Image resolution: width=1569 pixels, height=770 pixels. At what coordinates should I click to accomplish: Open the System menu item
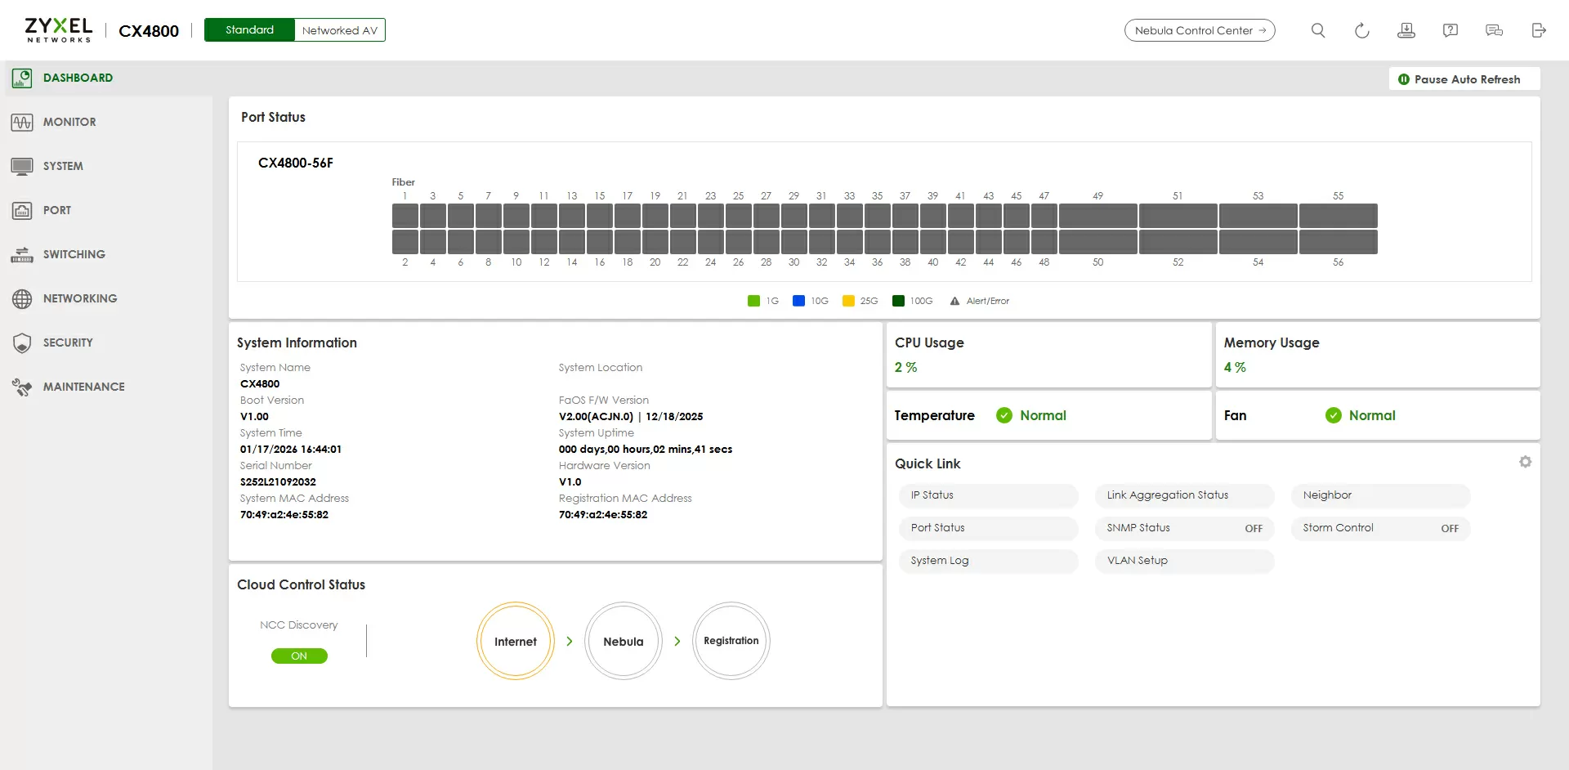click(x=63, y=166)
